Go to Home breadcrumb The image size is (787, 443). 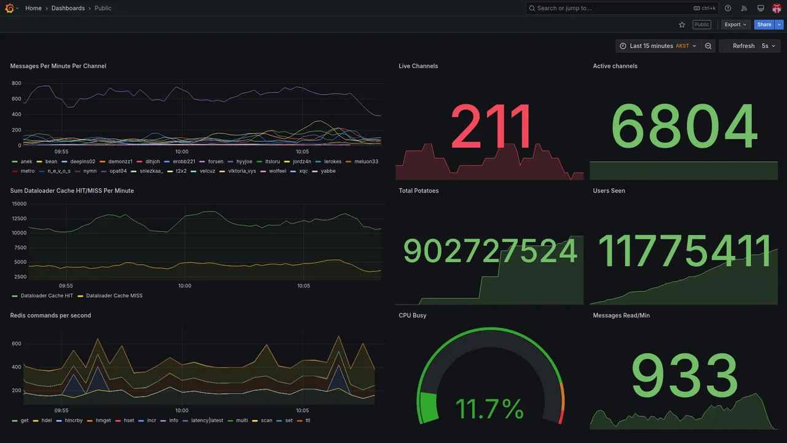33,8
